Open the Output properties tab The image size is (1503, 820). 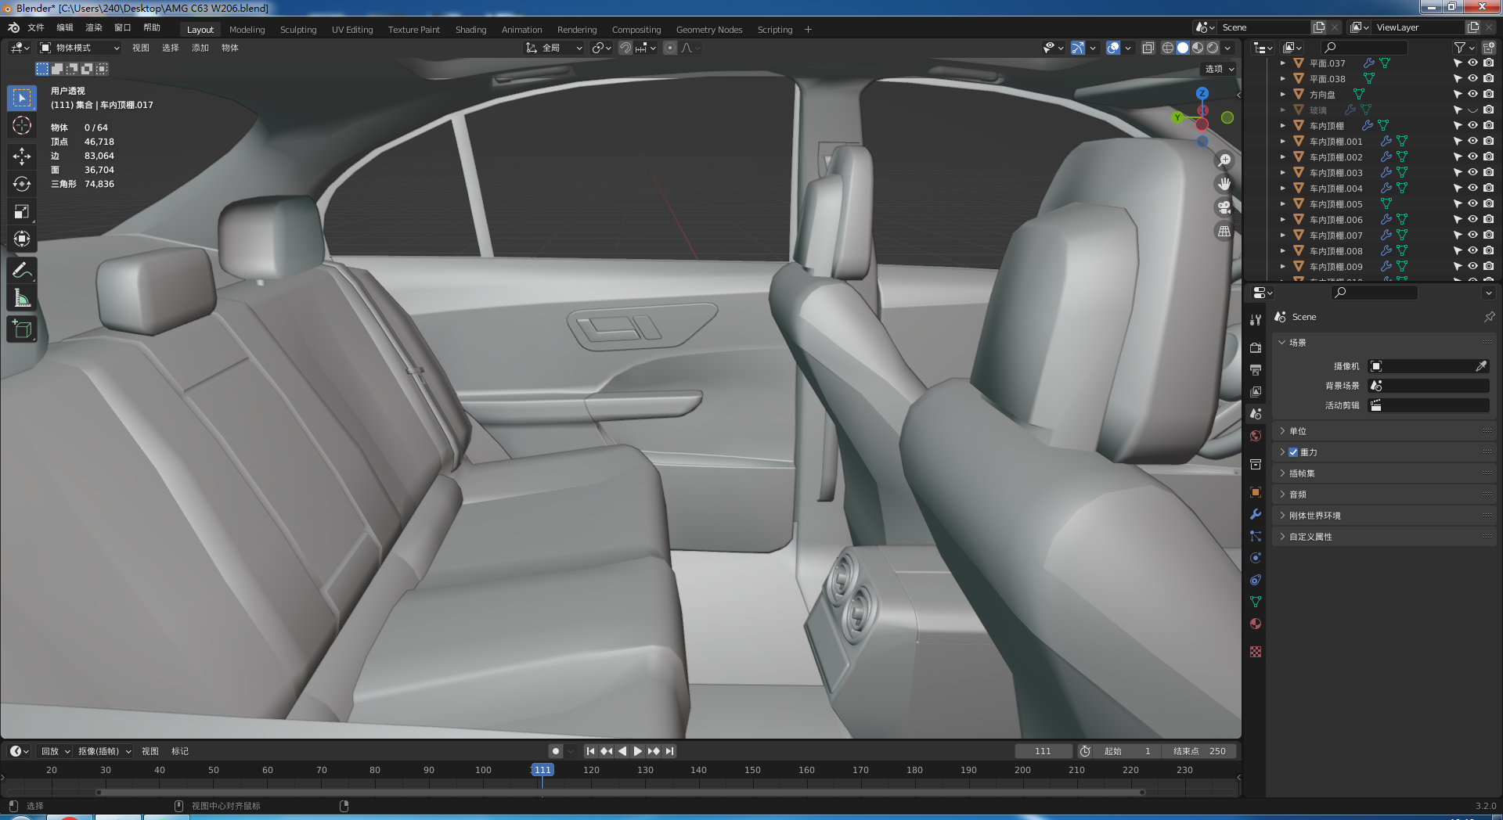pos(1256,369)
